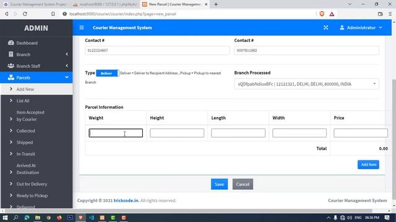The height and width of the screenshot is (222, 396).
Task: Focus the Weight input field
Action: tap(116, 133)
